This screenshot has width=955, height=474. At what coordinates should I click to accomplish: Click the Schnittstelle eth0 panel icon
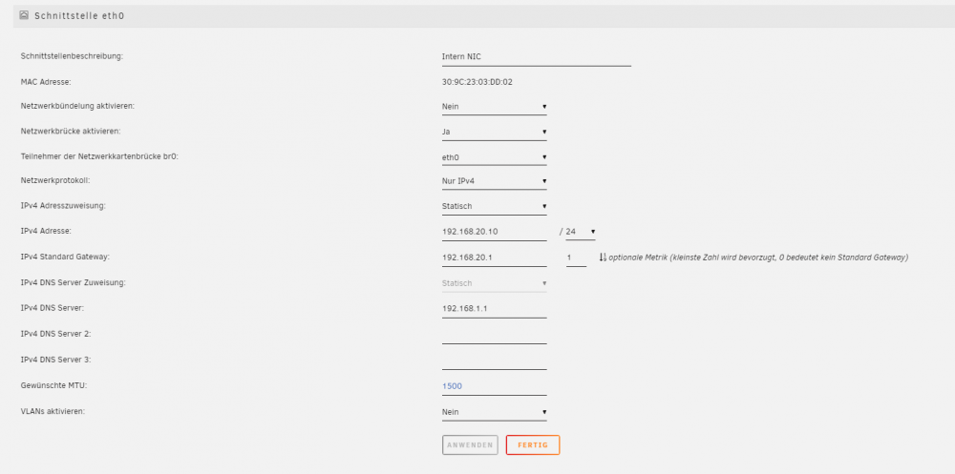24,14
